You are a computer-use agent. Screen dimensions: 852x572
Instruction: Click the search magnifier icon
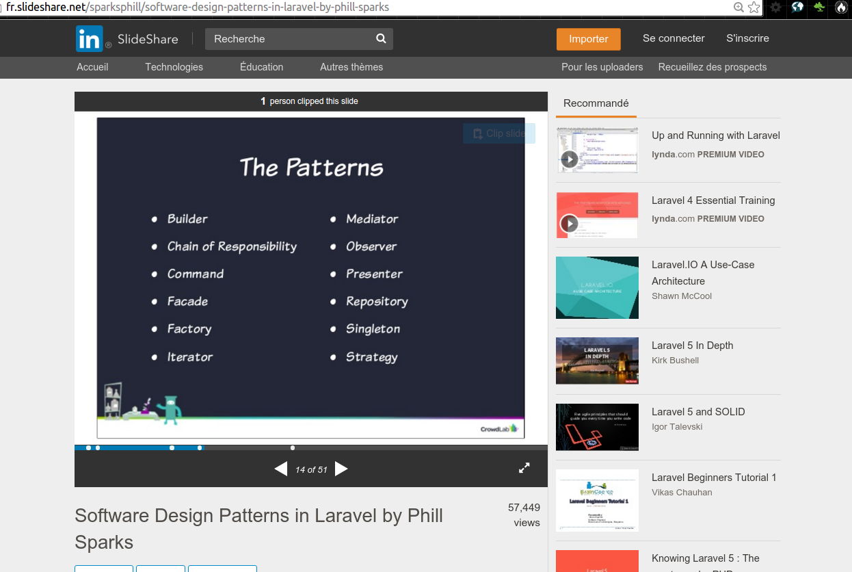(x=381, y=39)
